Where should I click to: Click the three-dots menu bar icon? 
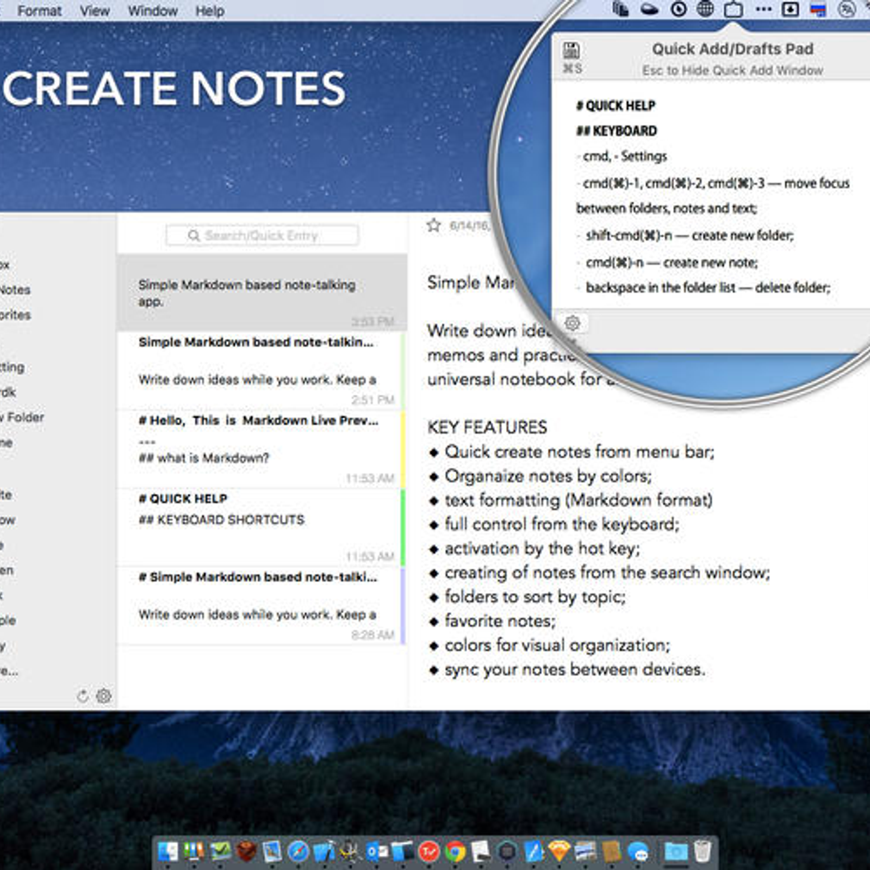coord(763,9)
